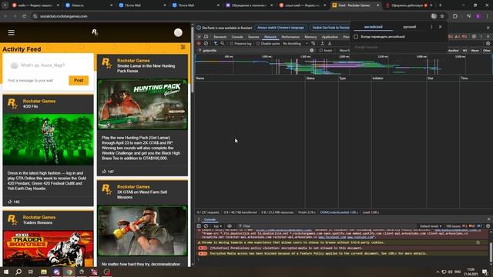The width and height of the screenshot is (493, 277).
Task: Open the 4/20 Fits post image
Action: 48,139
